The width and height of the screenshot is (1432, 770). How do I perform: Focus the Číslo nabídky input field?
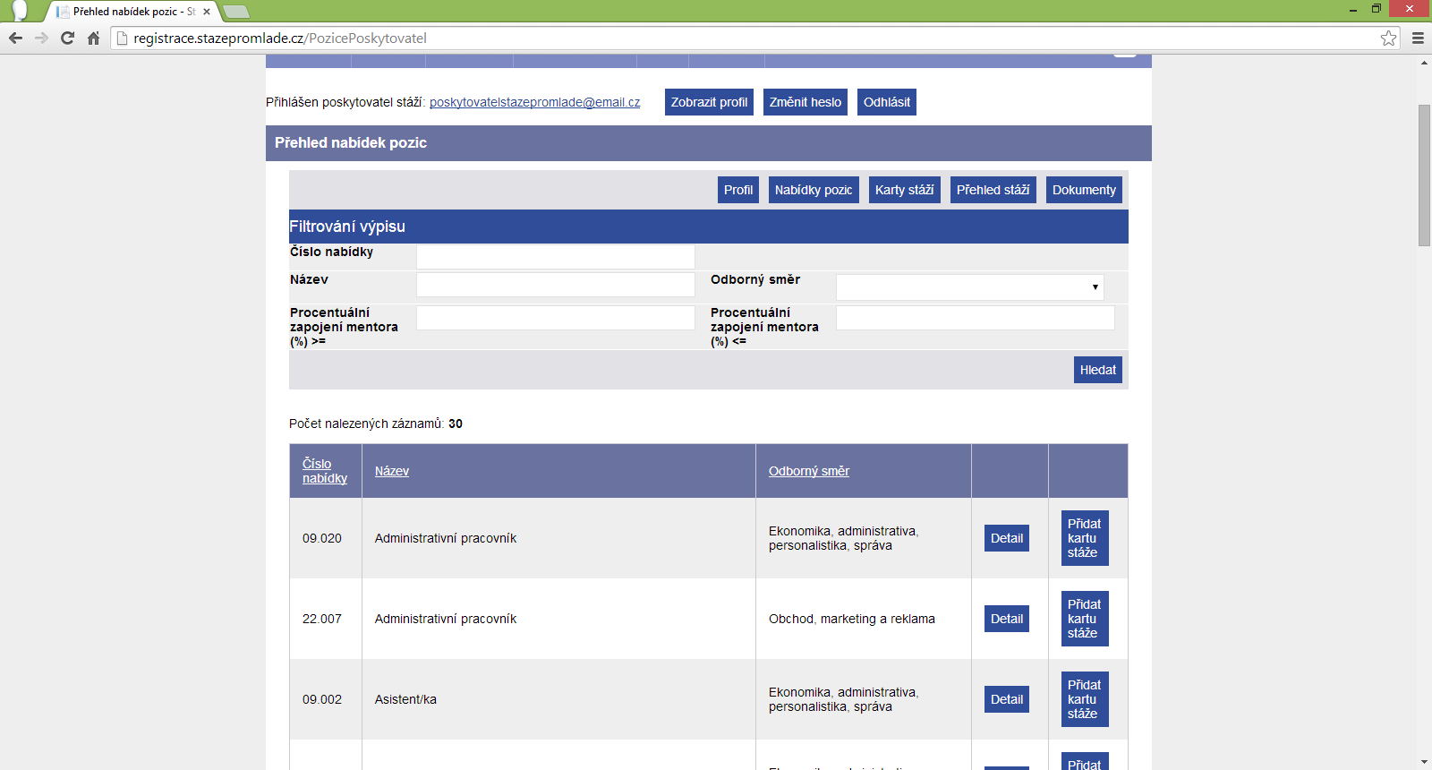(556, 257)
